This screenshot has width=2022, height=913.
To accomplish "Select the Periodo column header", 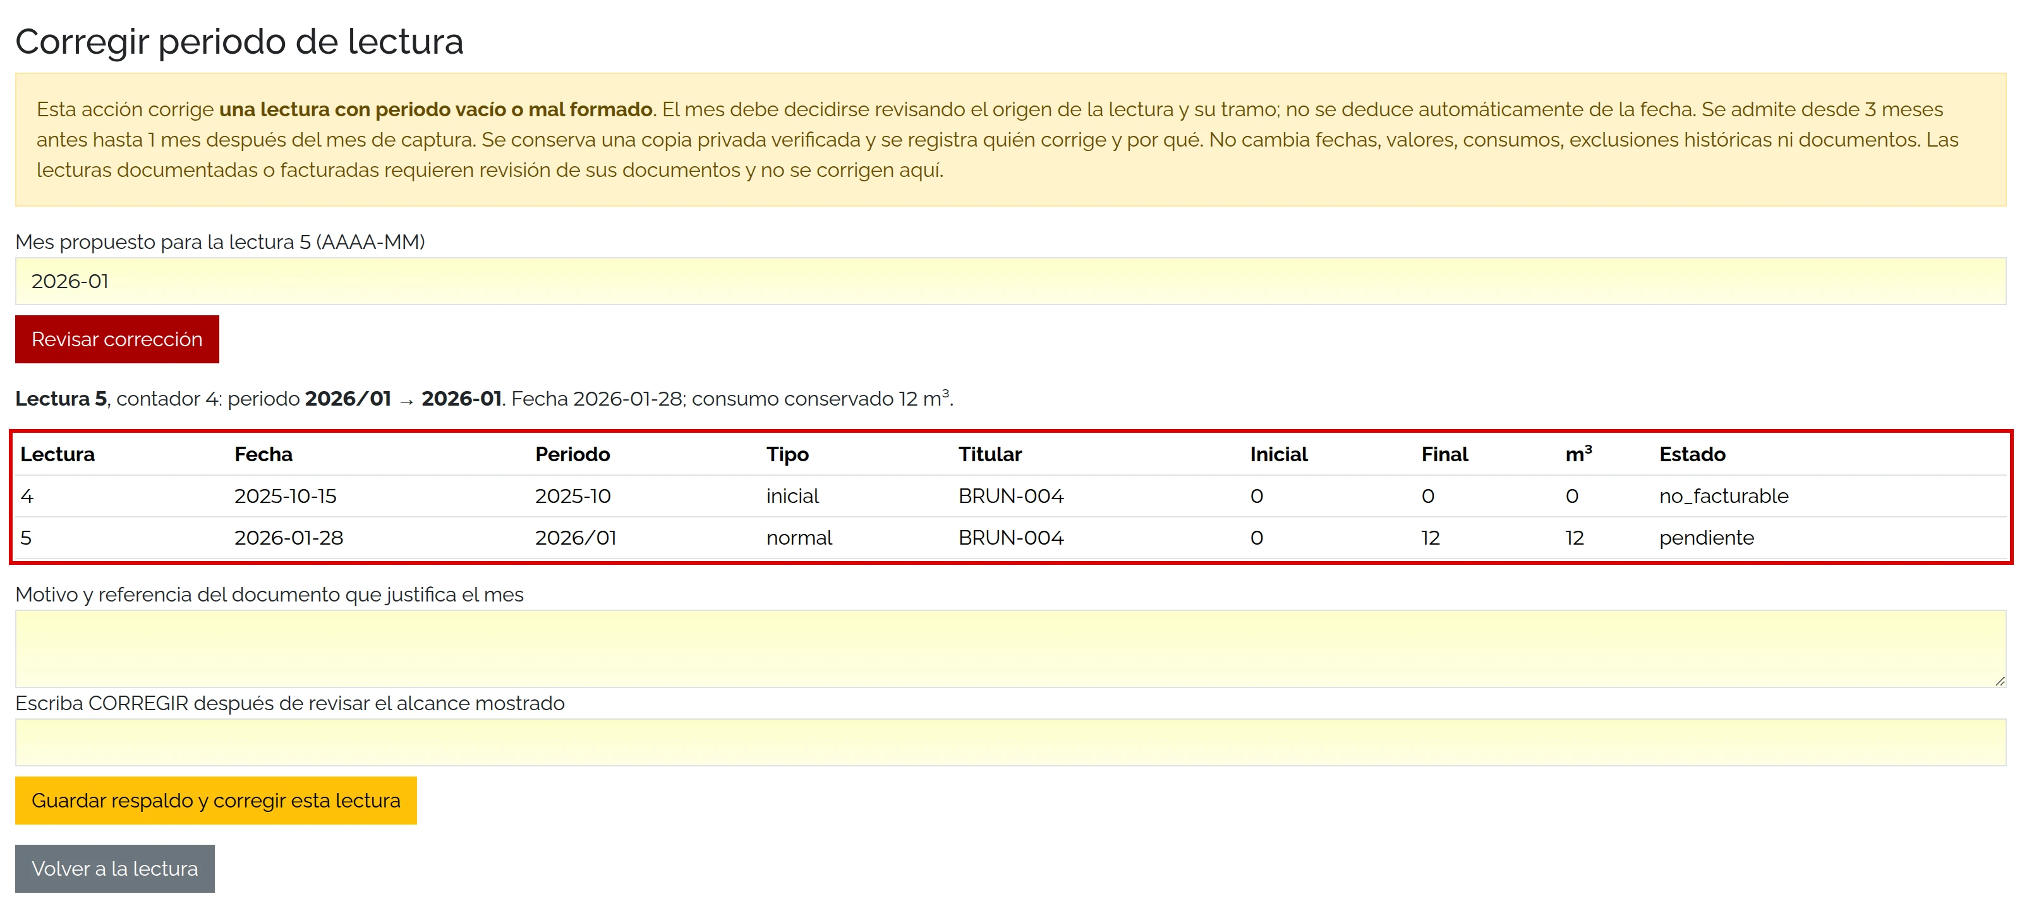I will click(x=572, y=454).
